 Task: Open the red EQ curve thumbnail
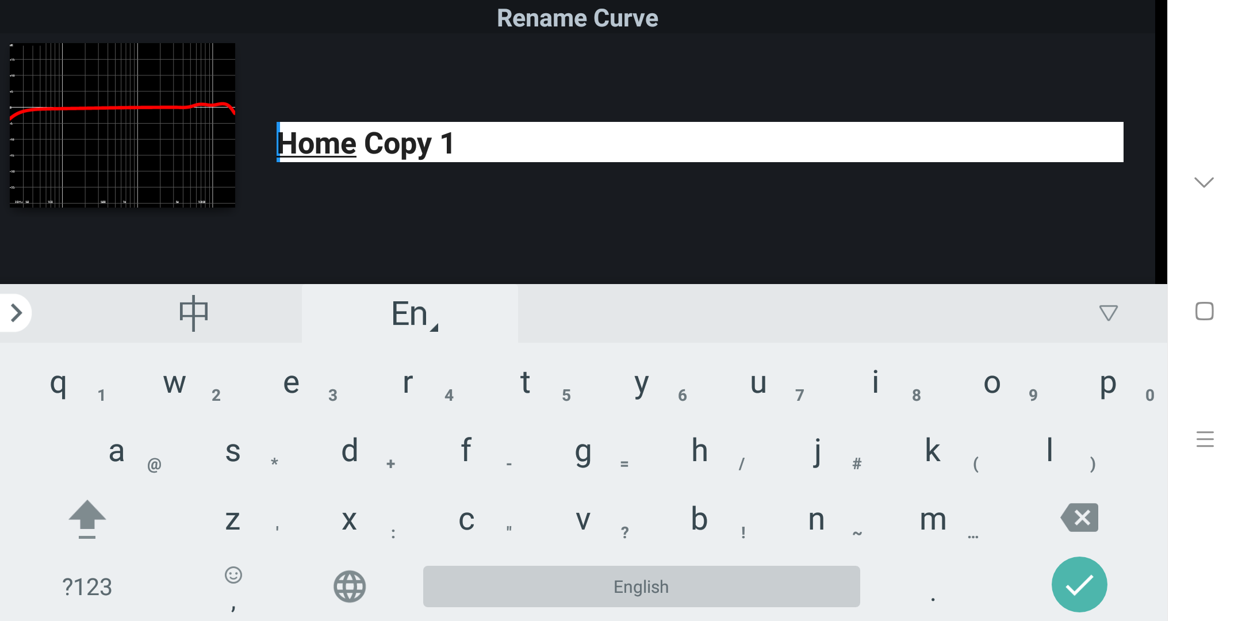pyautogui.click(x=122, y=125)
